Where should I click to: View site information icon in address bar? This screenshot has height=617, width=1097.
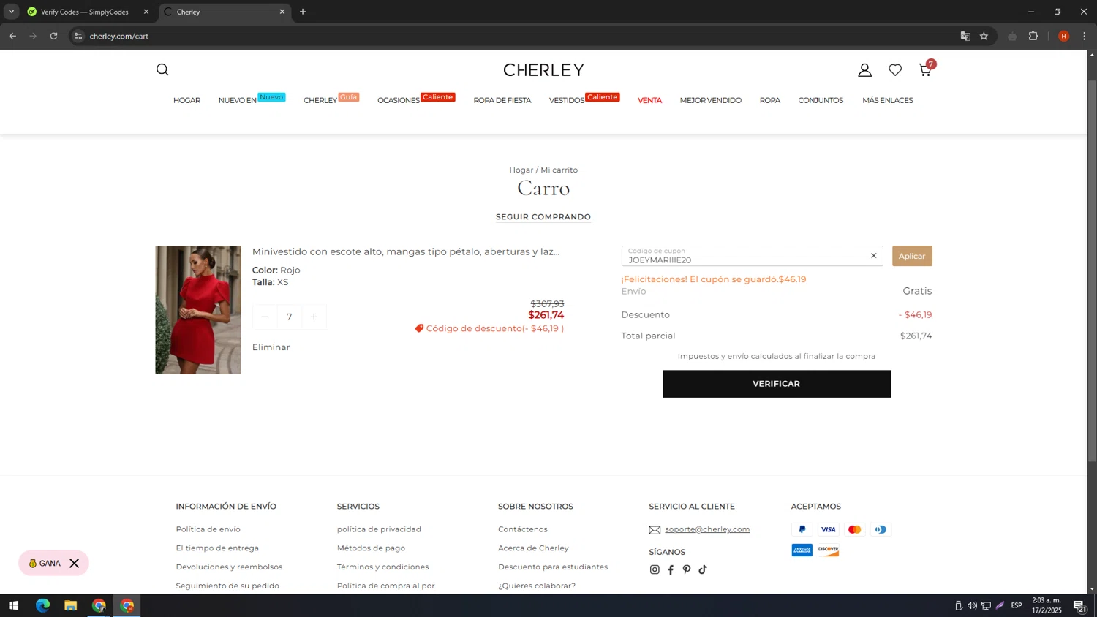click(78, 36)
